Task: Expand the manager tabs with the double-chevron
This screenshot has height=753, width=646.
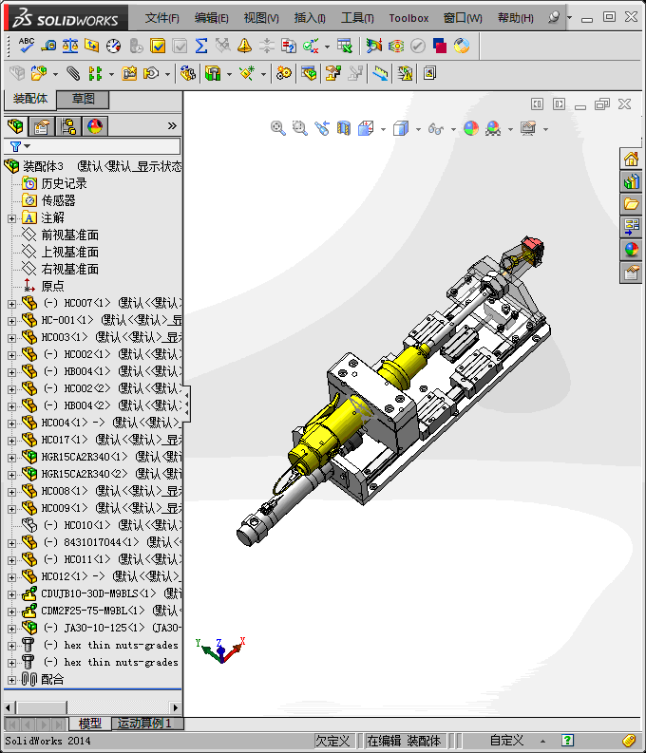Action: coord(172,126)
